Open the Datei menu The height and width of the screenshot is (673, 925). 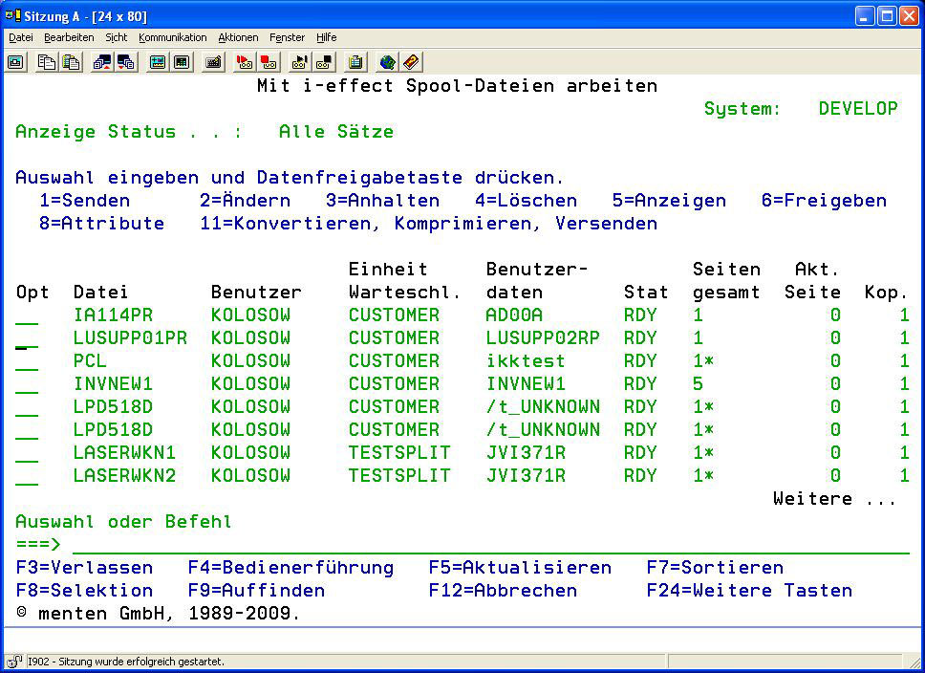click(x=21, y=37)
